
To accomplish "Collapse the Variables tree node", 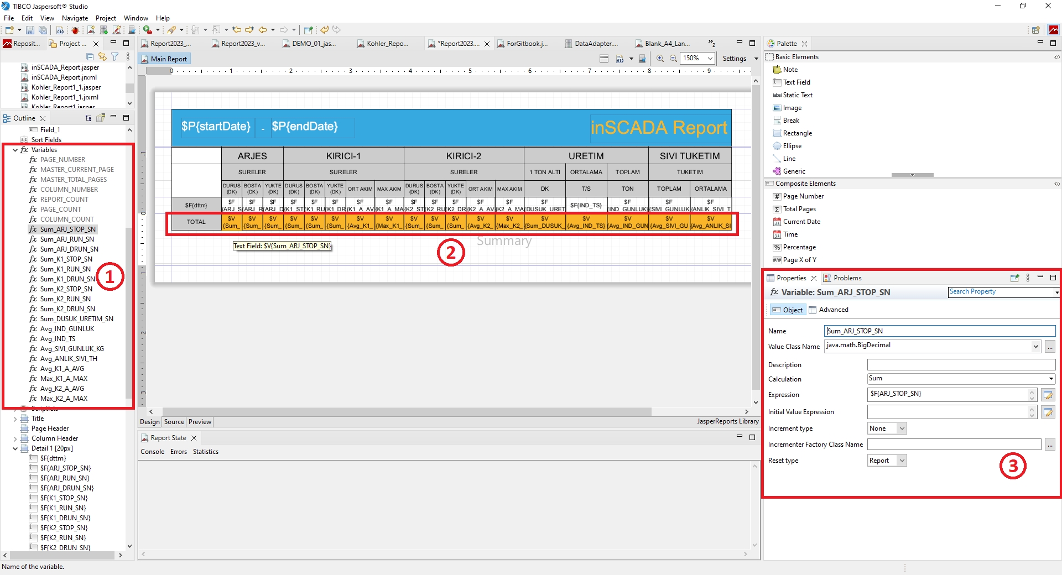I will 15,150.
